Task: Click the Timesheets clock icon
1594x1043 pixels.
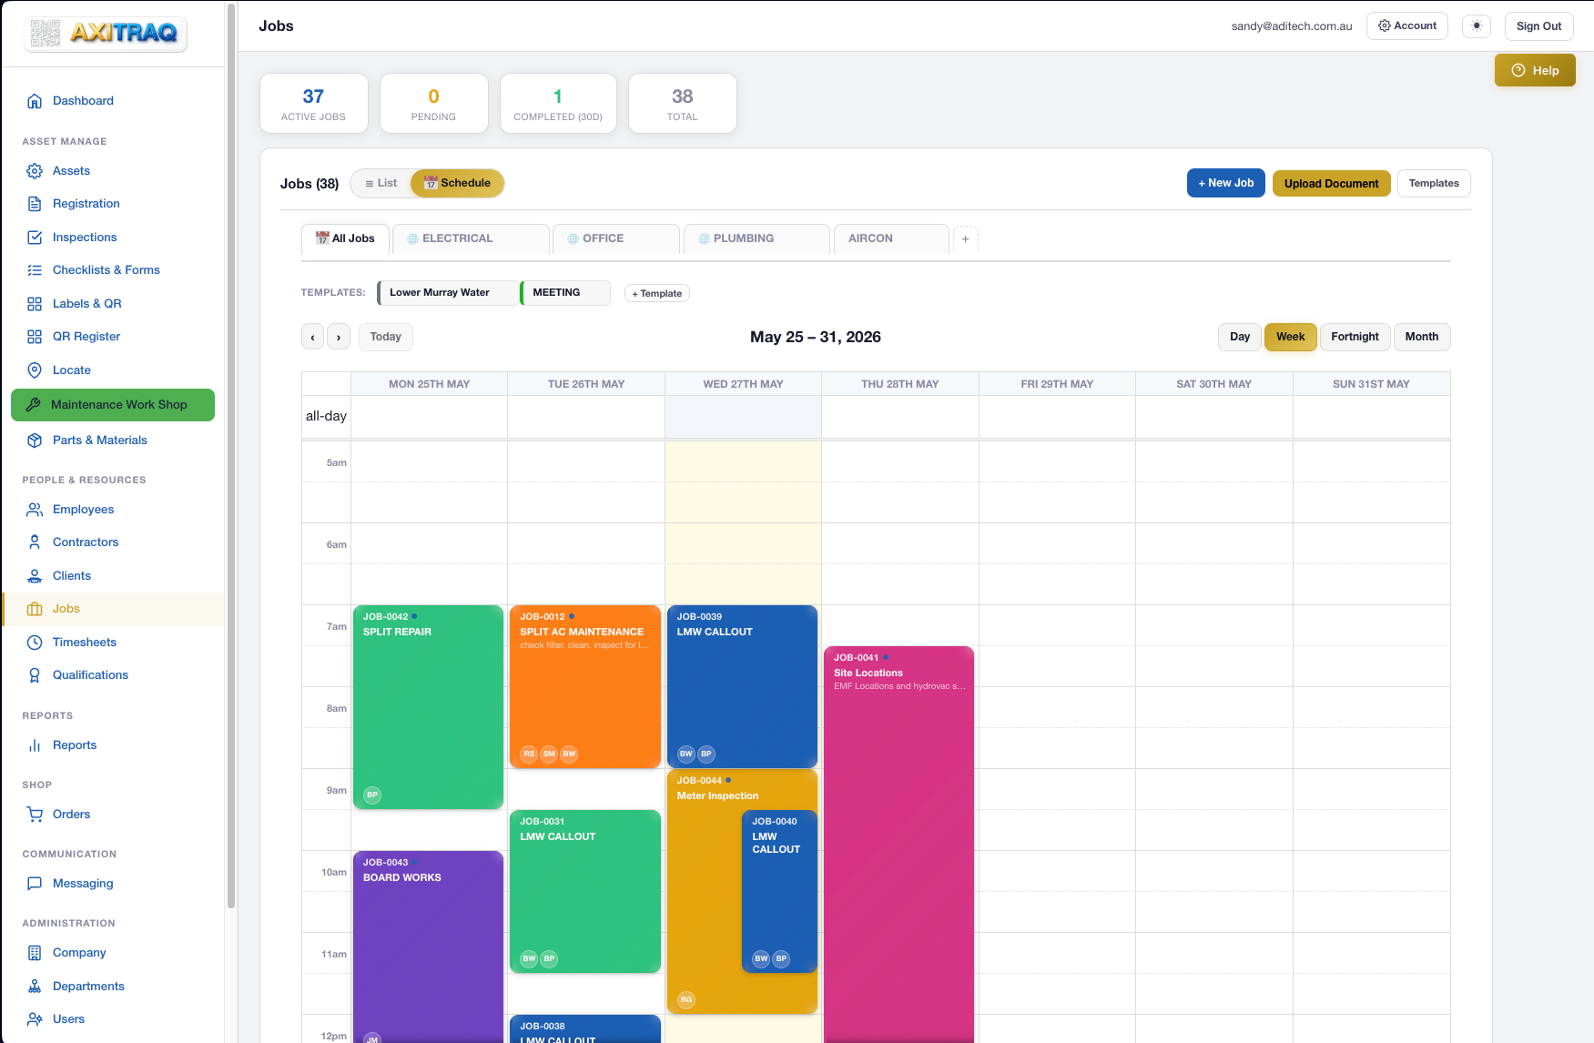Action: [x=35, y=643]
